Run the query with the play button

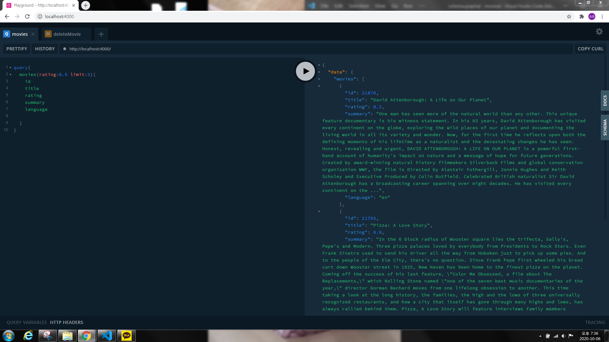point(305,71)
